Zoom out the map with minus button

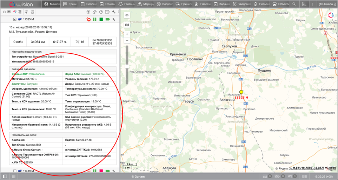pos(127,40)
